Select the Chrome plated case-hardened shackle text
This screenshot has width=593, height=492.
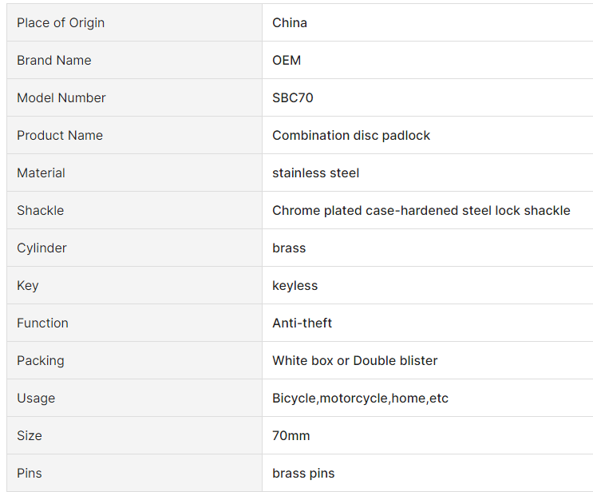coord(421,210)
